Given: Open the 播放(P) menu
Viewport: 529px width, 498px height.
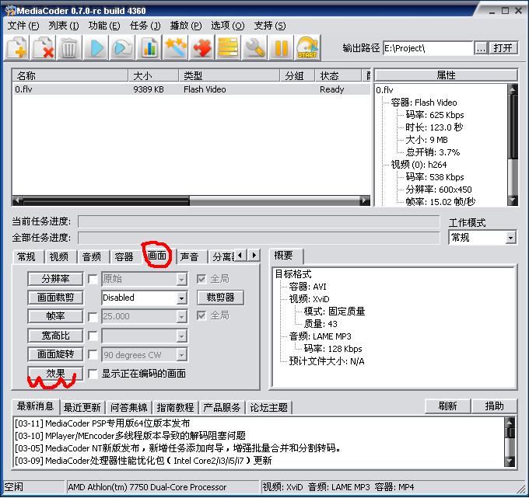Looking at the screenshot, I should [x=186, y=26].
